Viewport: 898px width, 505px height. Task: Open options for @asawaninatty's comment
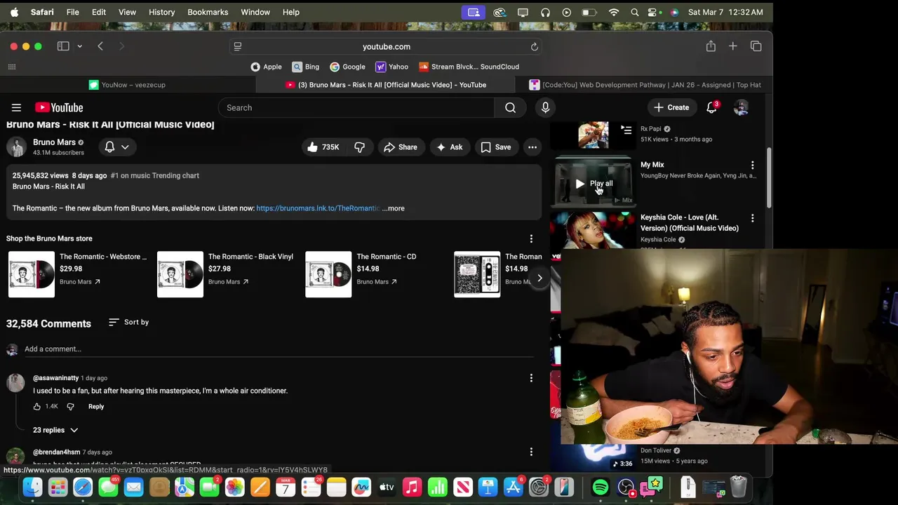tap(531, 378)
